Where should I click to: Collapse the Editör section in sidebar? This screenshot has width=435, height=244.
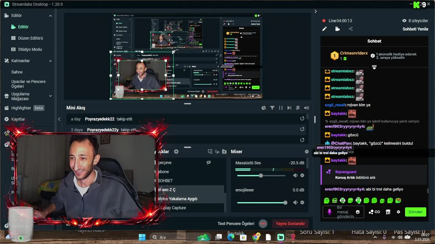[x=50, y=16]
